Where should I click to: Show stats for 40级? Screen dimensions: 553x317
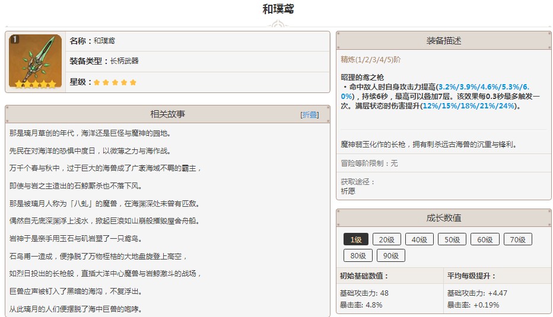[x=419, y=239]
